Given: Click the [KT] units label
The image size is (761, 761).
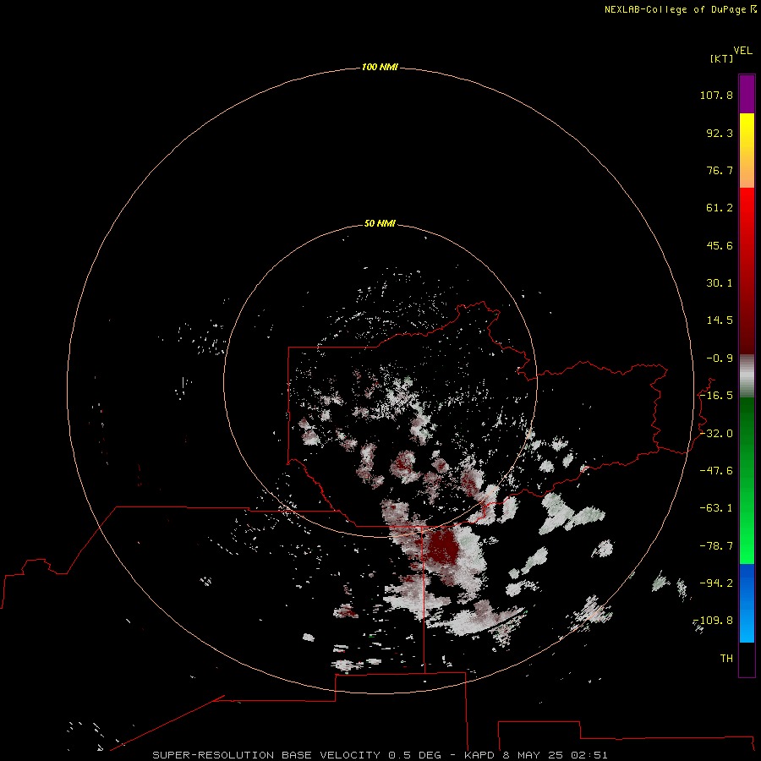Looking at the screenshot, I should pyautogui.click(x=721, y=58).
